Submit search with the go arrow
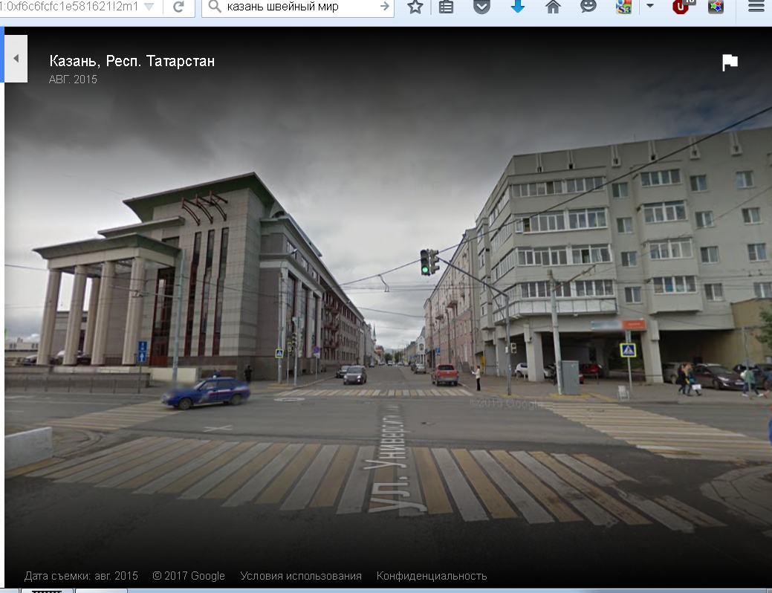 coord(385,7)
